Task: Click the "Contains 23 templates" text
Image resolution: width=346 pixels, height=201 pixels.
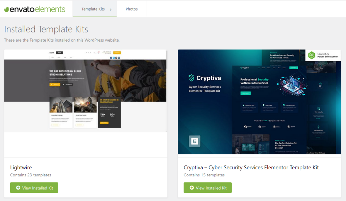Action: point(30,175)
